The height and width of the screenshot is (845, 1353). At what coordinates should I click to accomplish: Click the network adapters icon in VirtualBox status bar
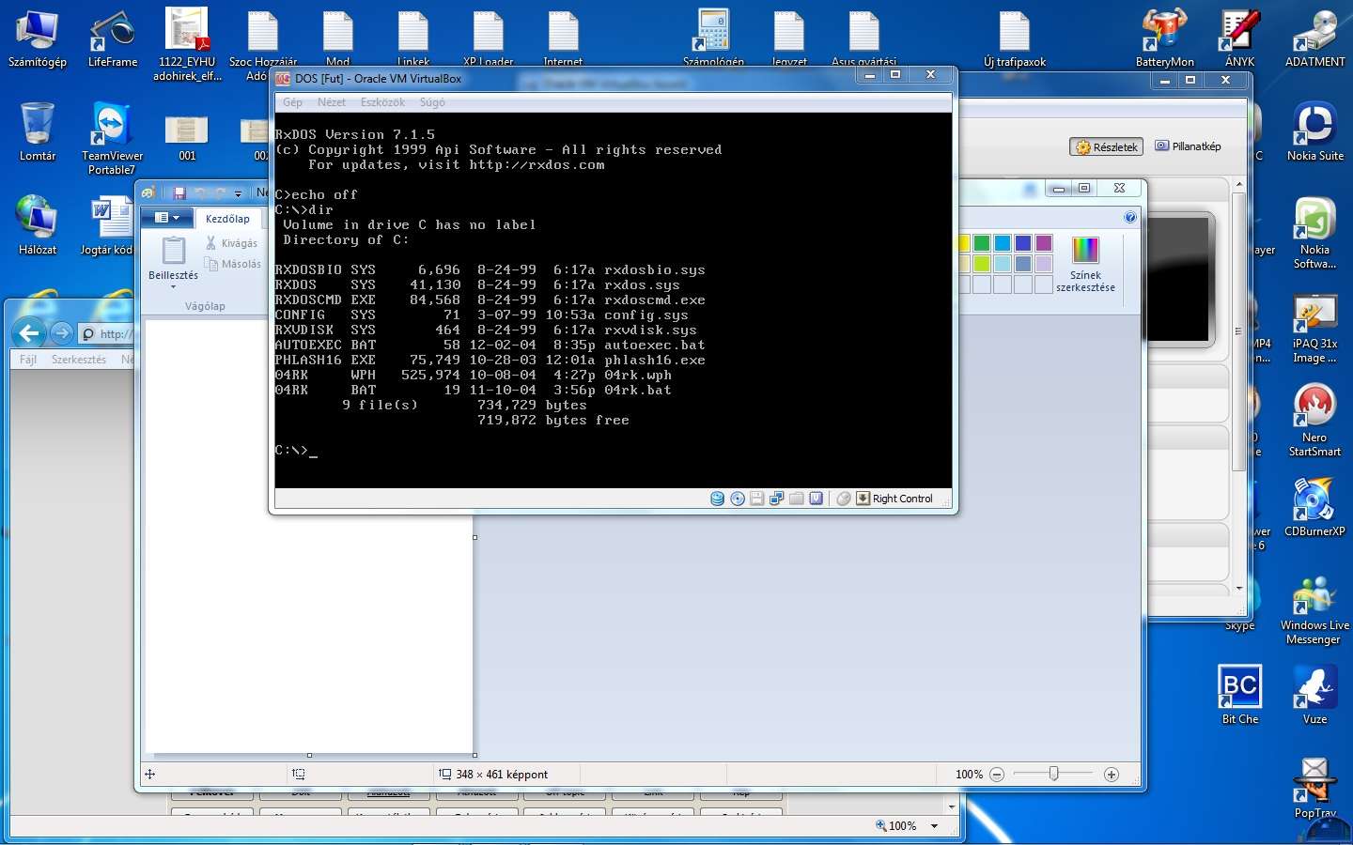pos(776,499)
